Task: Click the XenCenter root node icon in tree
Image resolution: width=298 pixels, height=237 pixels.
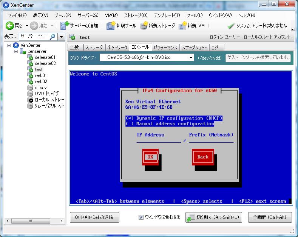Action: coord(16,45)
